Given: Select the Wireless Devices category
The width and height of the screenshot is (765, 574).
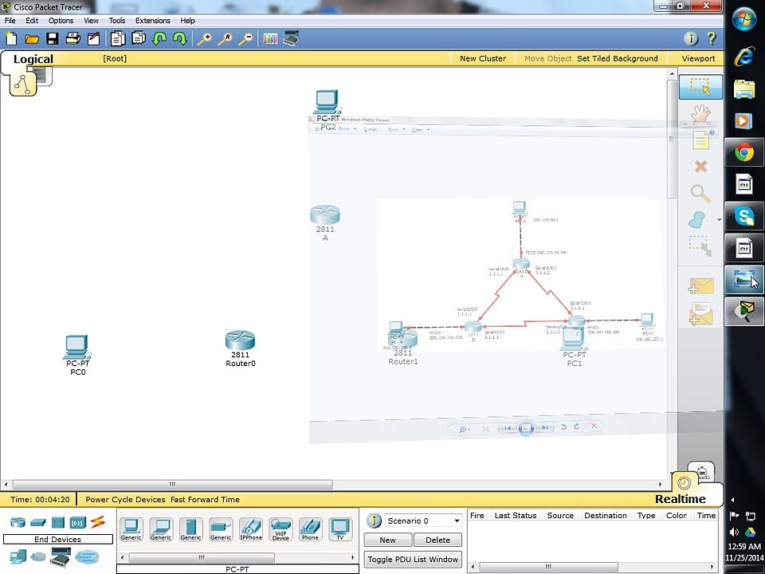Looking at the screenshot, I should click(78, 522).
